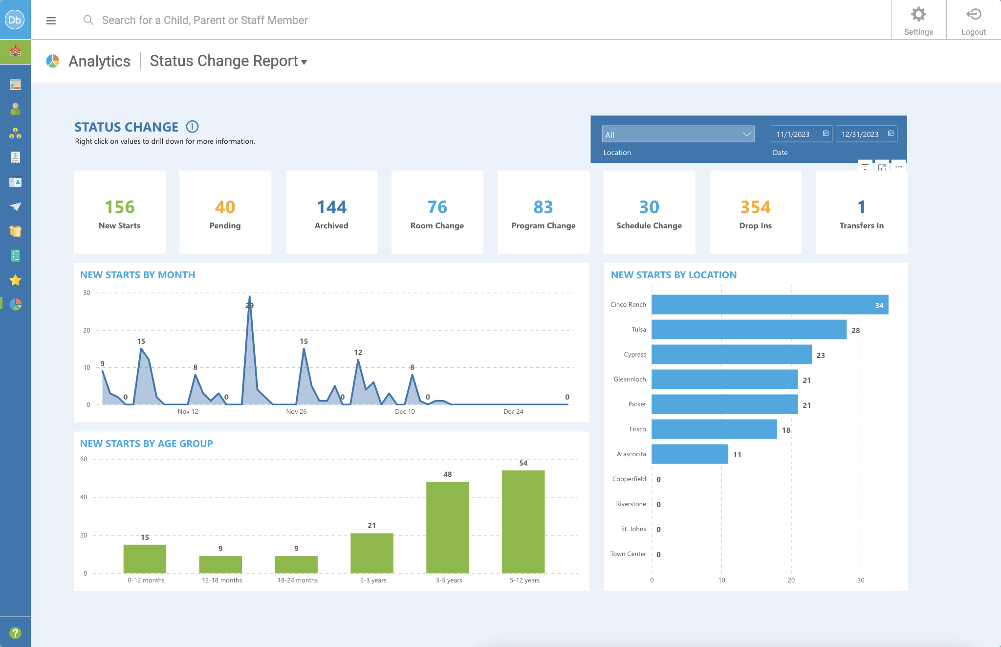Open focus mode on the filter panel
Viewport: 1001px width, 647px height.
point(882,167)
